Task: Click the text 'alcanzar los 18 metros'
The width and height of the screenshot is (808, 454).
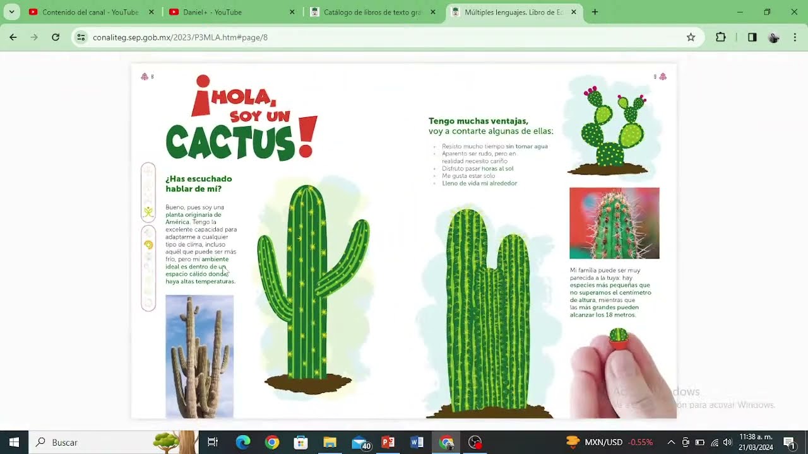Action: [x=603, y=315]
